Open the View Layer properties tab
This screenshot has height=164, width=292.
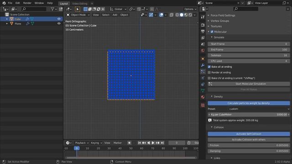(x=203, y=38)
